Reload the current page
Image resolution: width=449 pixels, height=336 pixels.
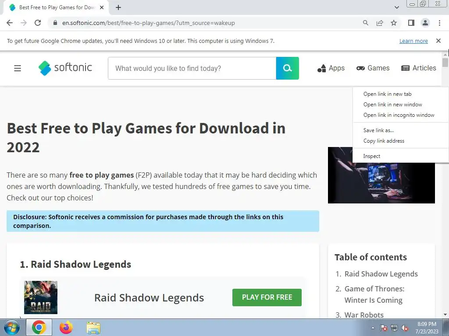(38, 23)
